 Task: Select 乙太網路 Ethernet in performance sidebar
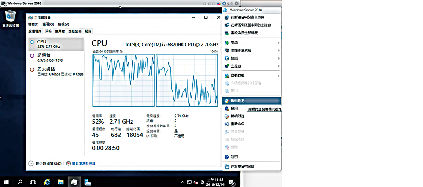tap(56, 72)
